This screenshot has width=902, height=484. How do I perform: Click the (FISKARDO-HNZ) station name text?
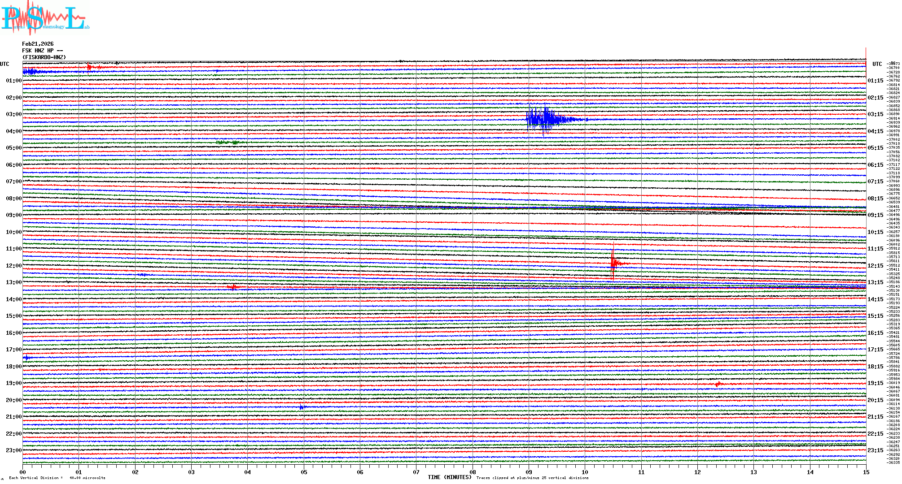[44, 57]
